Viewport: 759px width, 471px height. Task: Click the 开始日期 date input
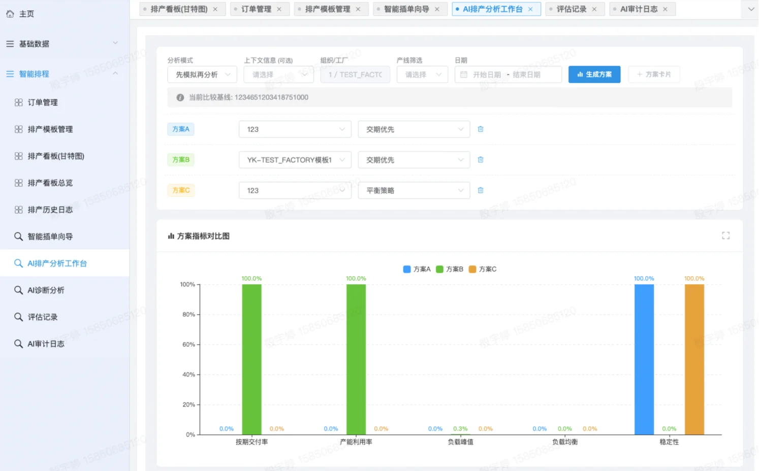pos(487,75)
